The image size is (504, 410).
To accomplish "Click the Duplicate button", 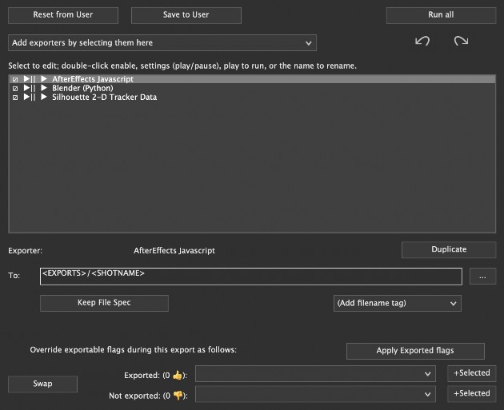I will [x=448, y=249].
